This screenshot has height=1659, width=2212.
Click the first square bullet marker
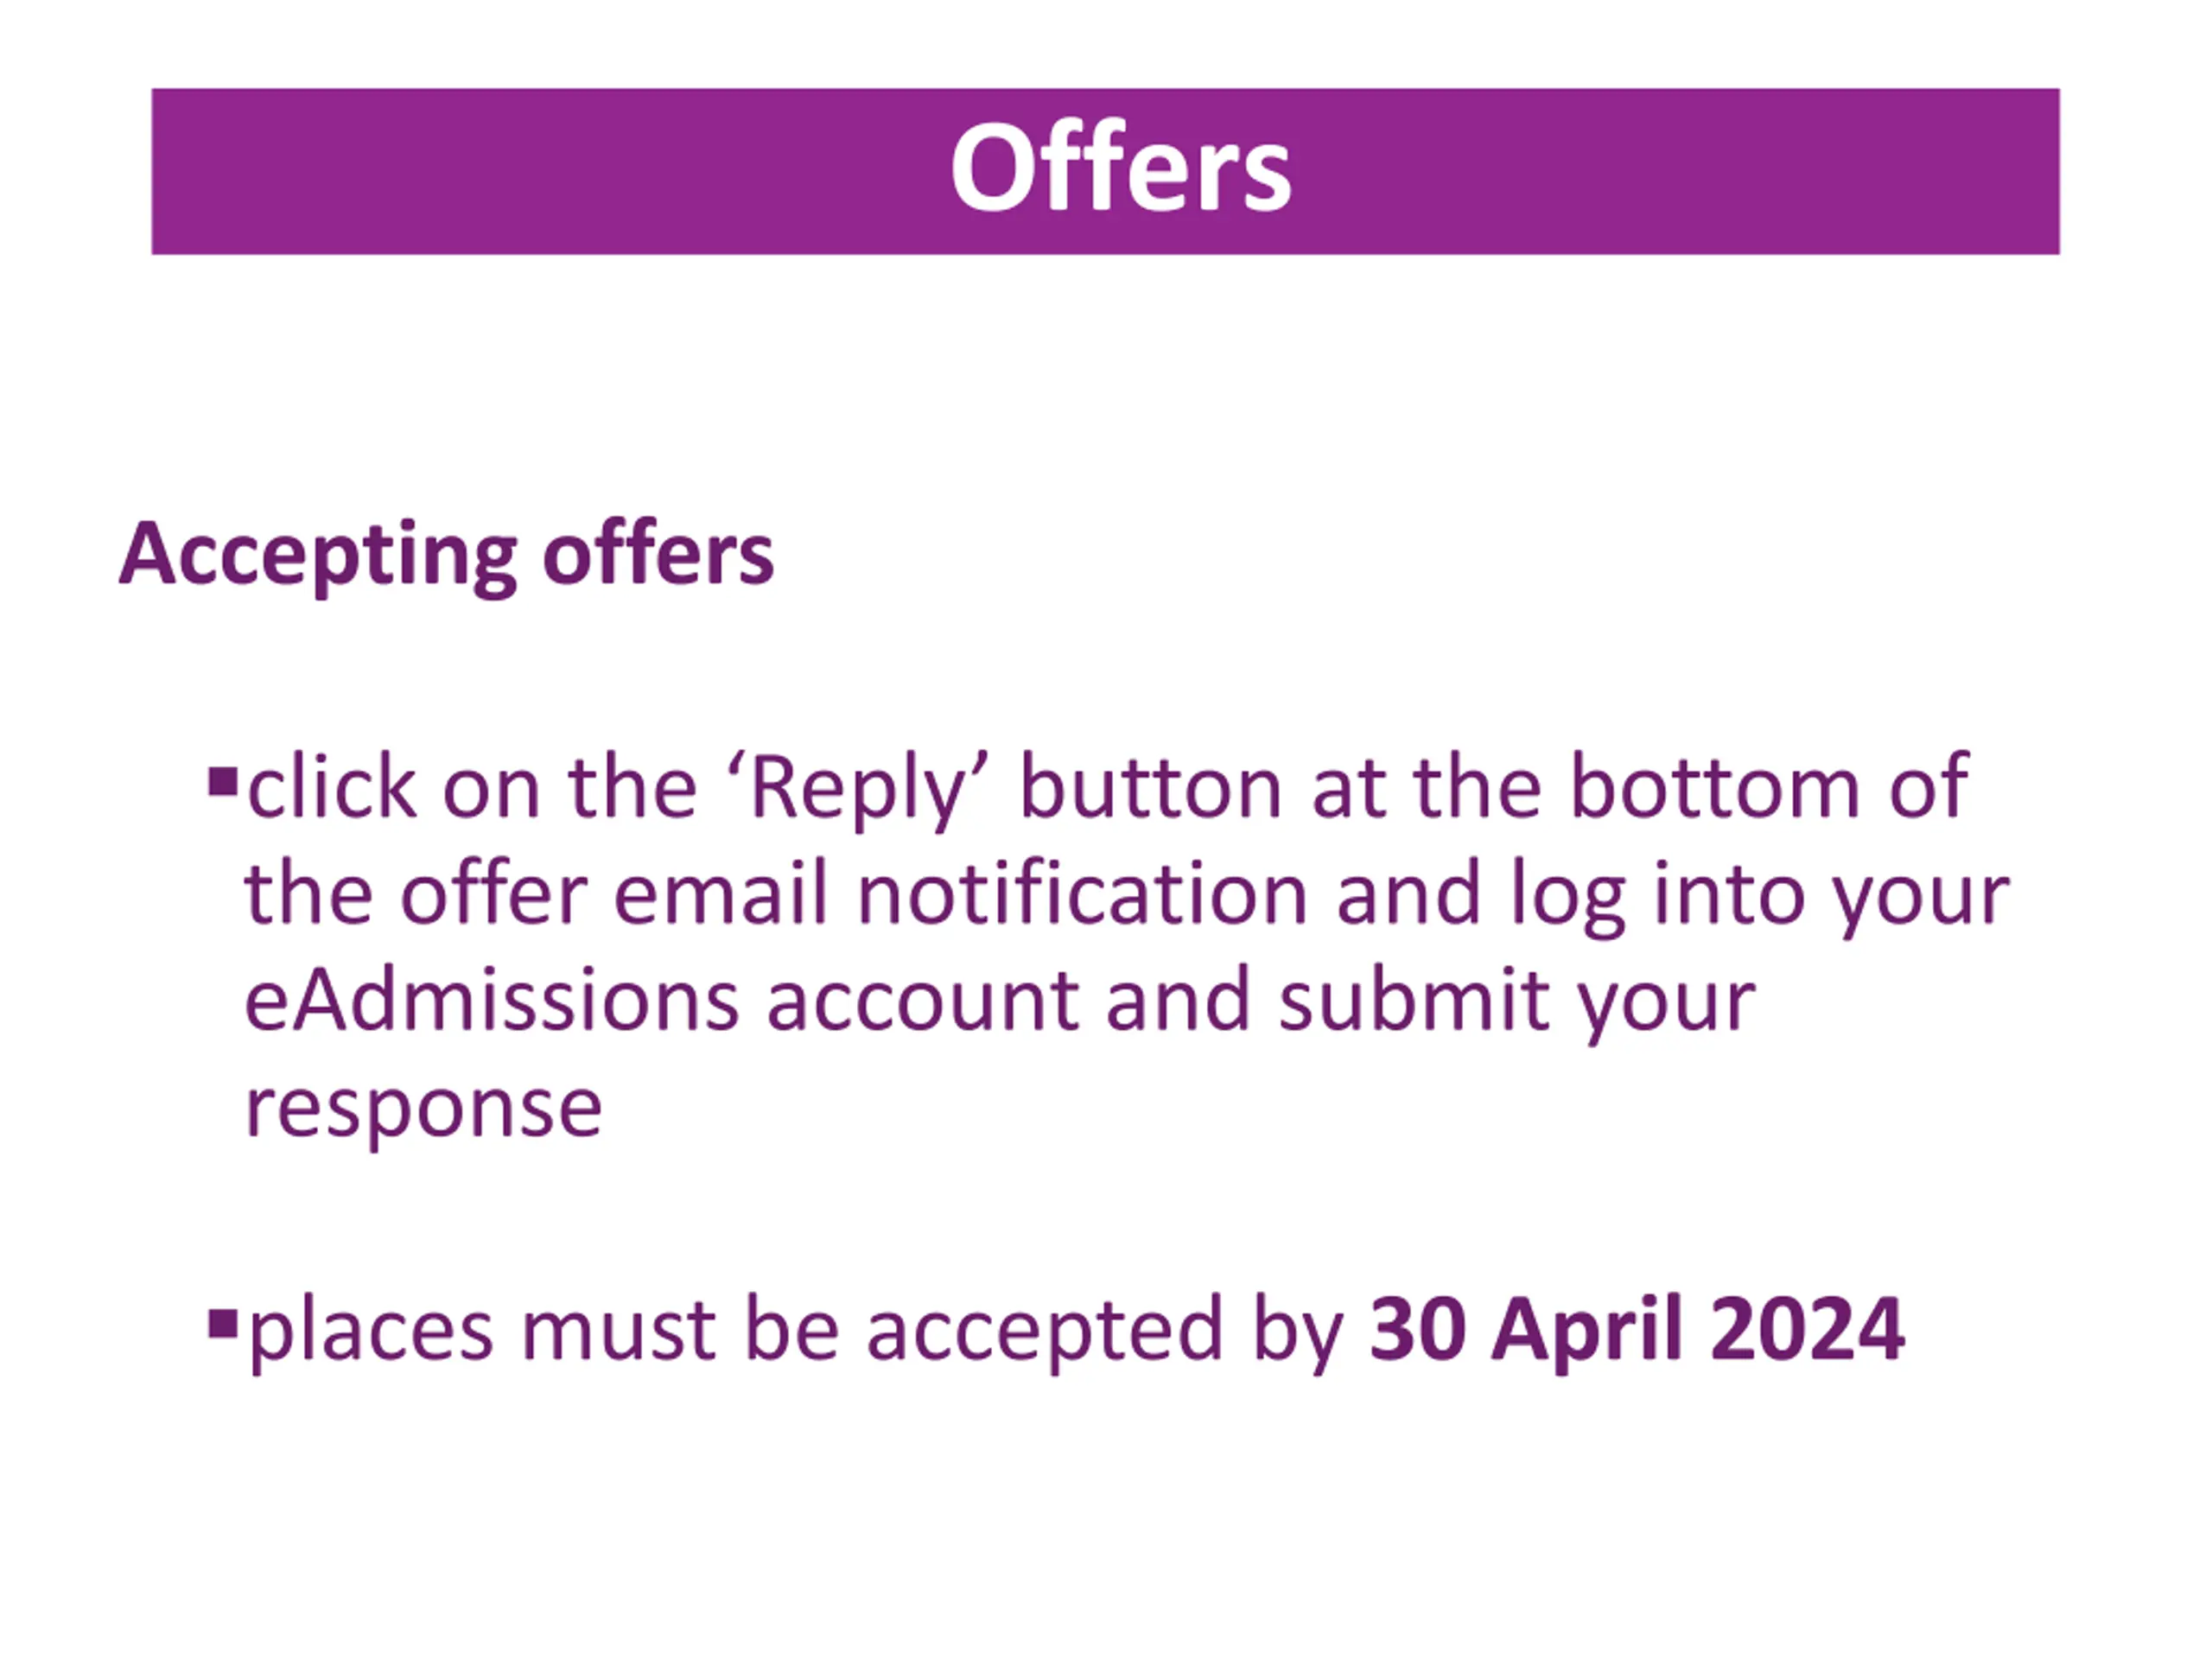pyautogui.click(x=222, y=781)
